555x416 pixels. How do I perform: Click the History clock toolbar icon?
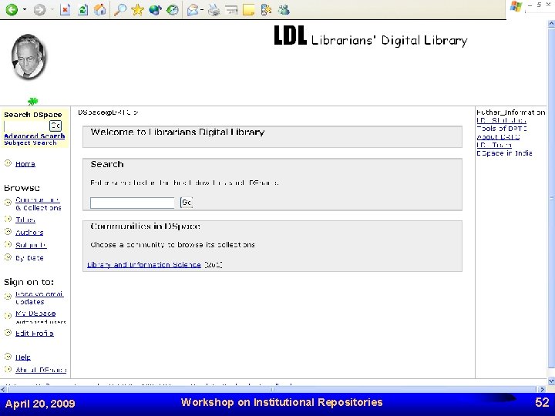coord(173,10)
